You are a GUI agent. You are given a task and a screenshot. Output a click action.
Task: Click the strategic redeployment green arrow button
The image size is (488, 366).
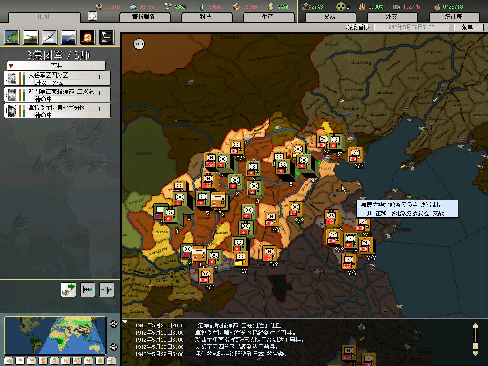[x=69, y=289]
